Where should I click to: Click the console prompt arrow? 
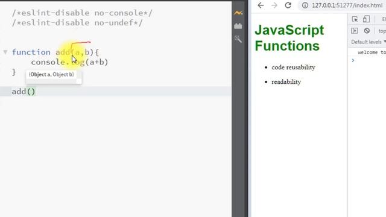353,60
